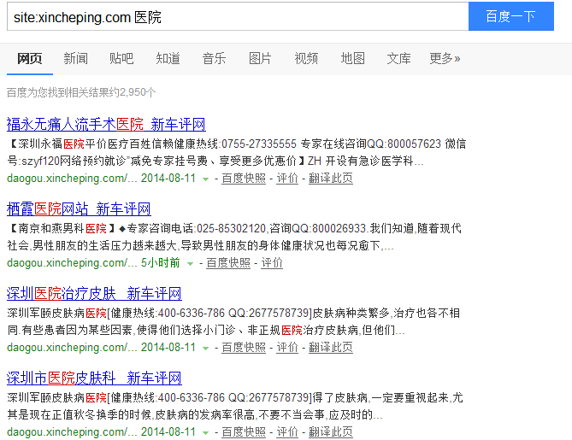Click the daogou.xincheping.com URL under 深圳医院治疗皮肤 result
Viewport: 572px width, 440px height.
point(72,348)
